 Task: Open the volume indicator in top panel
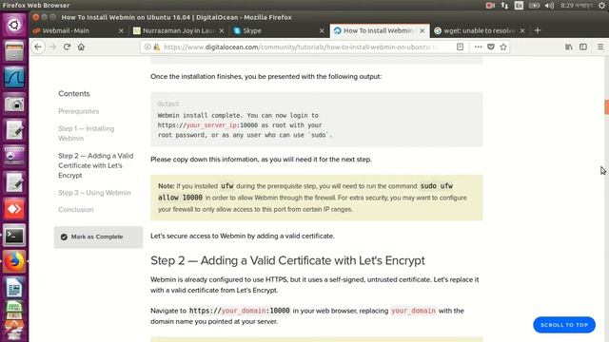pos(549,6)
